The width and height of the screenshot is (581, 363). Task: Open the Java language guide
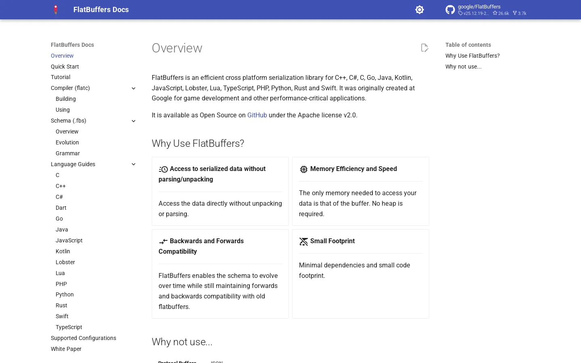(x=62, y=229)
